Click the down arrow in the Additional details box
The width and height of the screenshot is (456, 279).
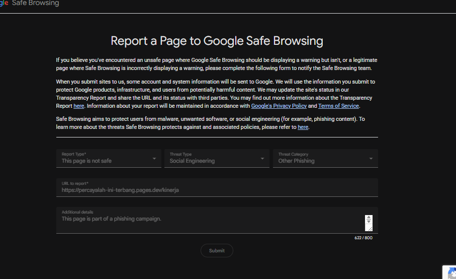[369, 221]
